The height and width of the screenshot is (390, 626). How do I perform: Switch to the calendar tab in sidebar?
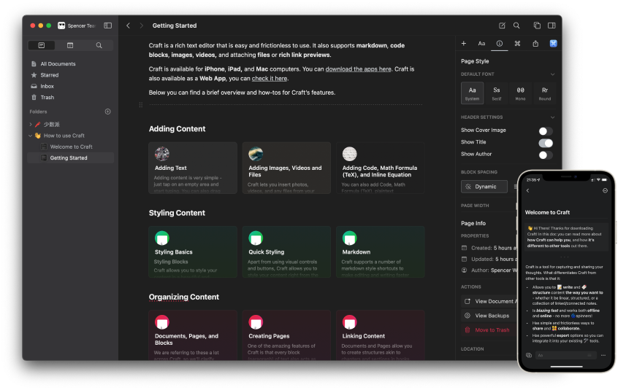(x=70, y=45)
